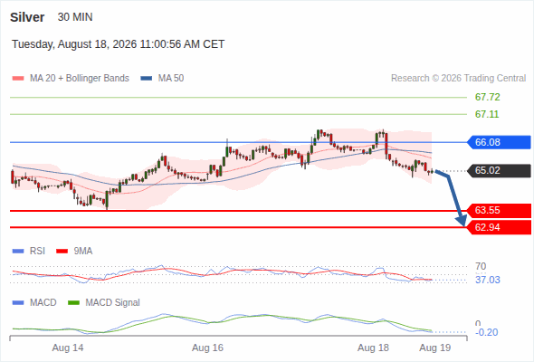The image size is (534, 362).
Task: Click the 9MA red legend marker
Action: coord(62,252)
